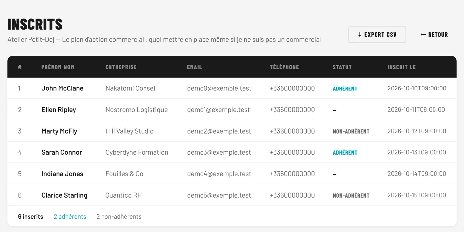Click the Atelier Petit-Déj subtitle text
The image size is (464, 232).
pos(164,40)
